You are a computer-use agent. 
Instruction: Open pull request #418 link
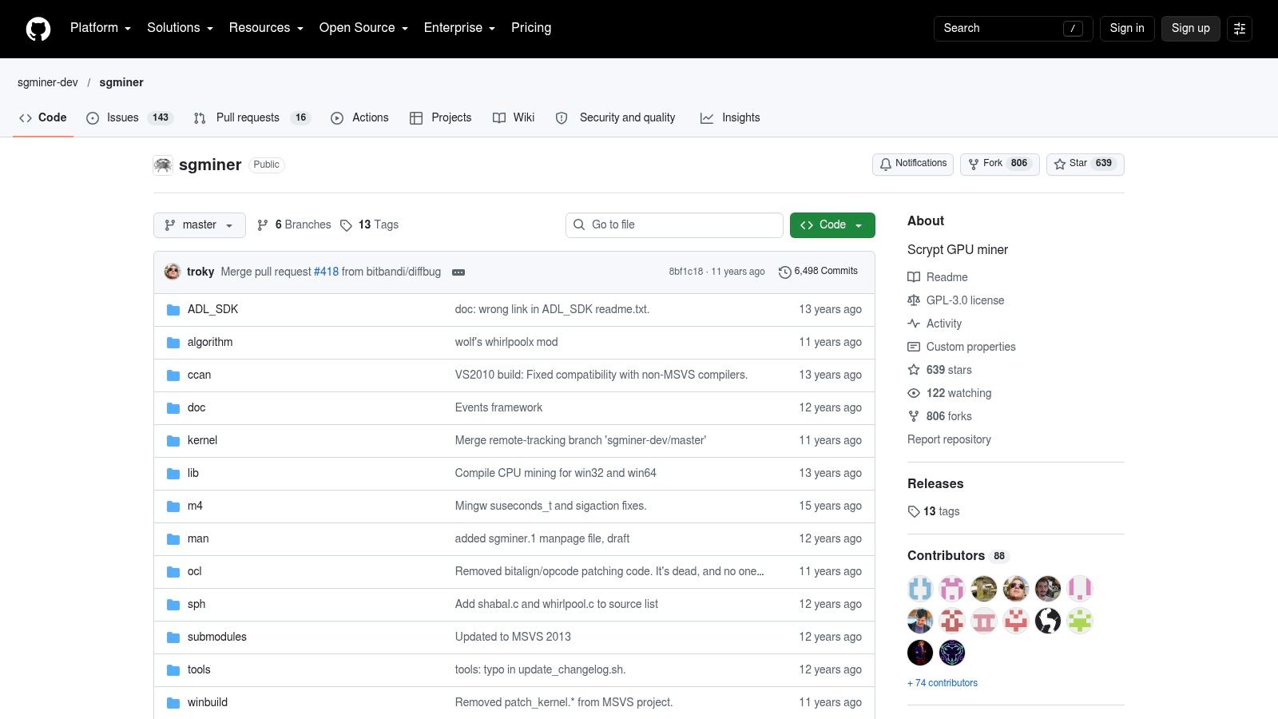coord(326,272)
